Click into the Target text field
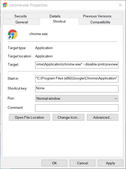The height and width of the screenshot is (169, 126). tap(77, 65)
